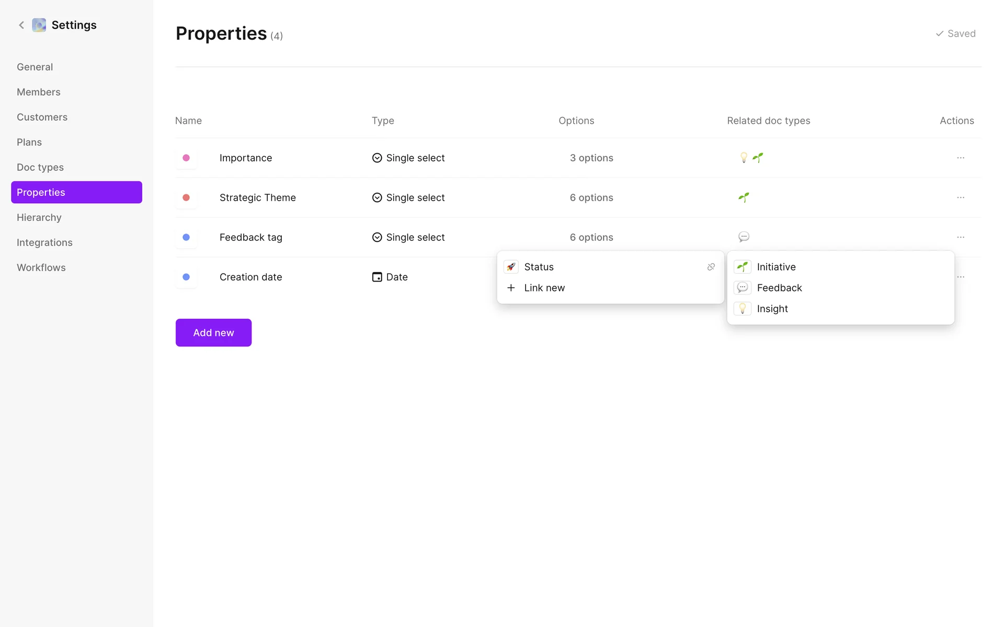1004x627 pixels.
Task: Click Importance pink color dot
Action: coord(186,158)
